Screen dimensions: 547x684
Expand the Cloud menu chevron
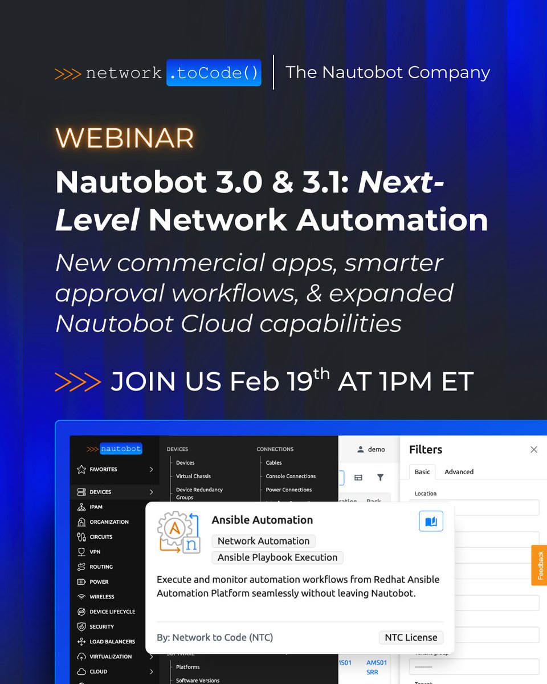coord(152,671)
